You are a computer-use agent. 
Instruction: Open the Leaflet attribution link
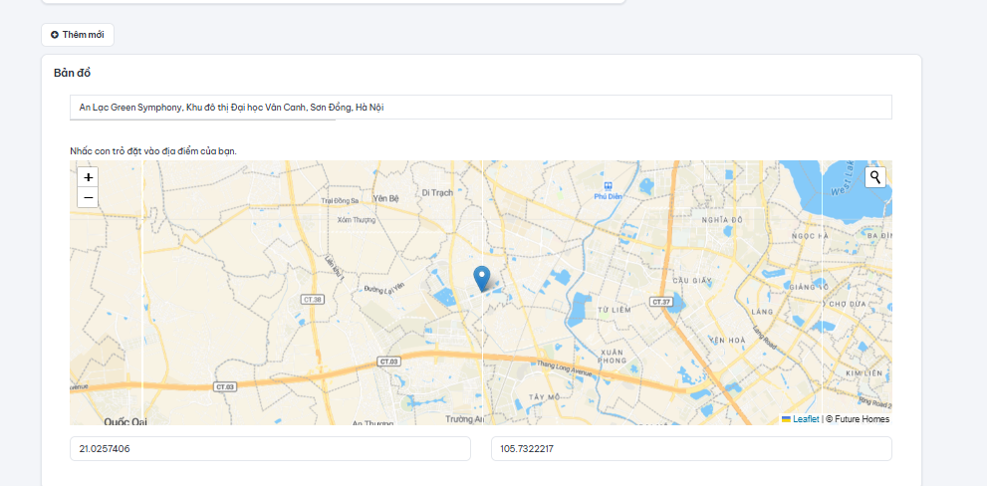(806, 419)
